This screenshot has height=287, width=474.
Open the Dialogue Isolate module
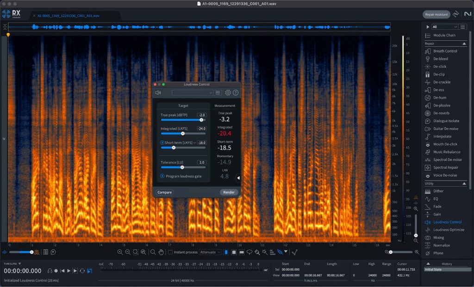(446, 121)
